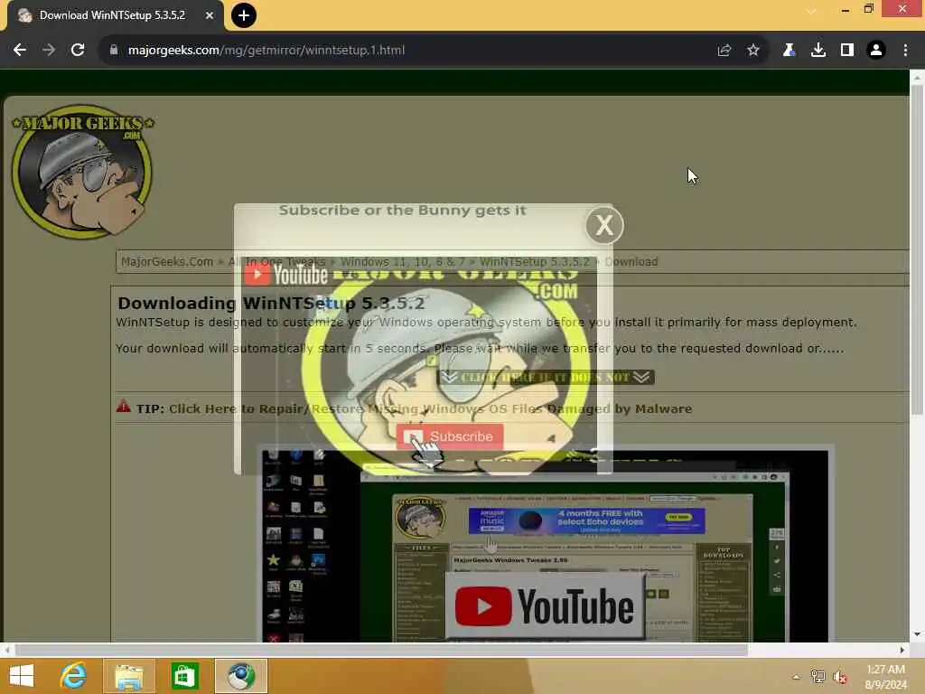The image size is (925, 694).
Task: Select the Download WinNTSetup 5.3.5.2 tab
Action: (112, 15)
